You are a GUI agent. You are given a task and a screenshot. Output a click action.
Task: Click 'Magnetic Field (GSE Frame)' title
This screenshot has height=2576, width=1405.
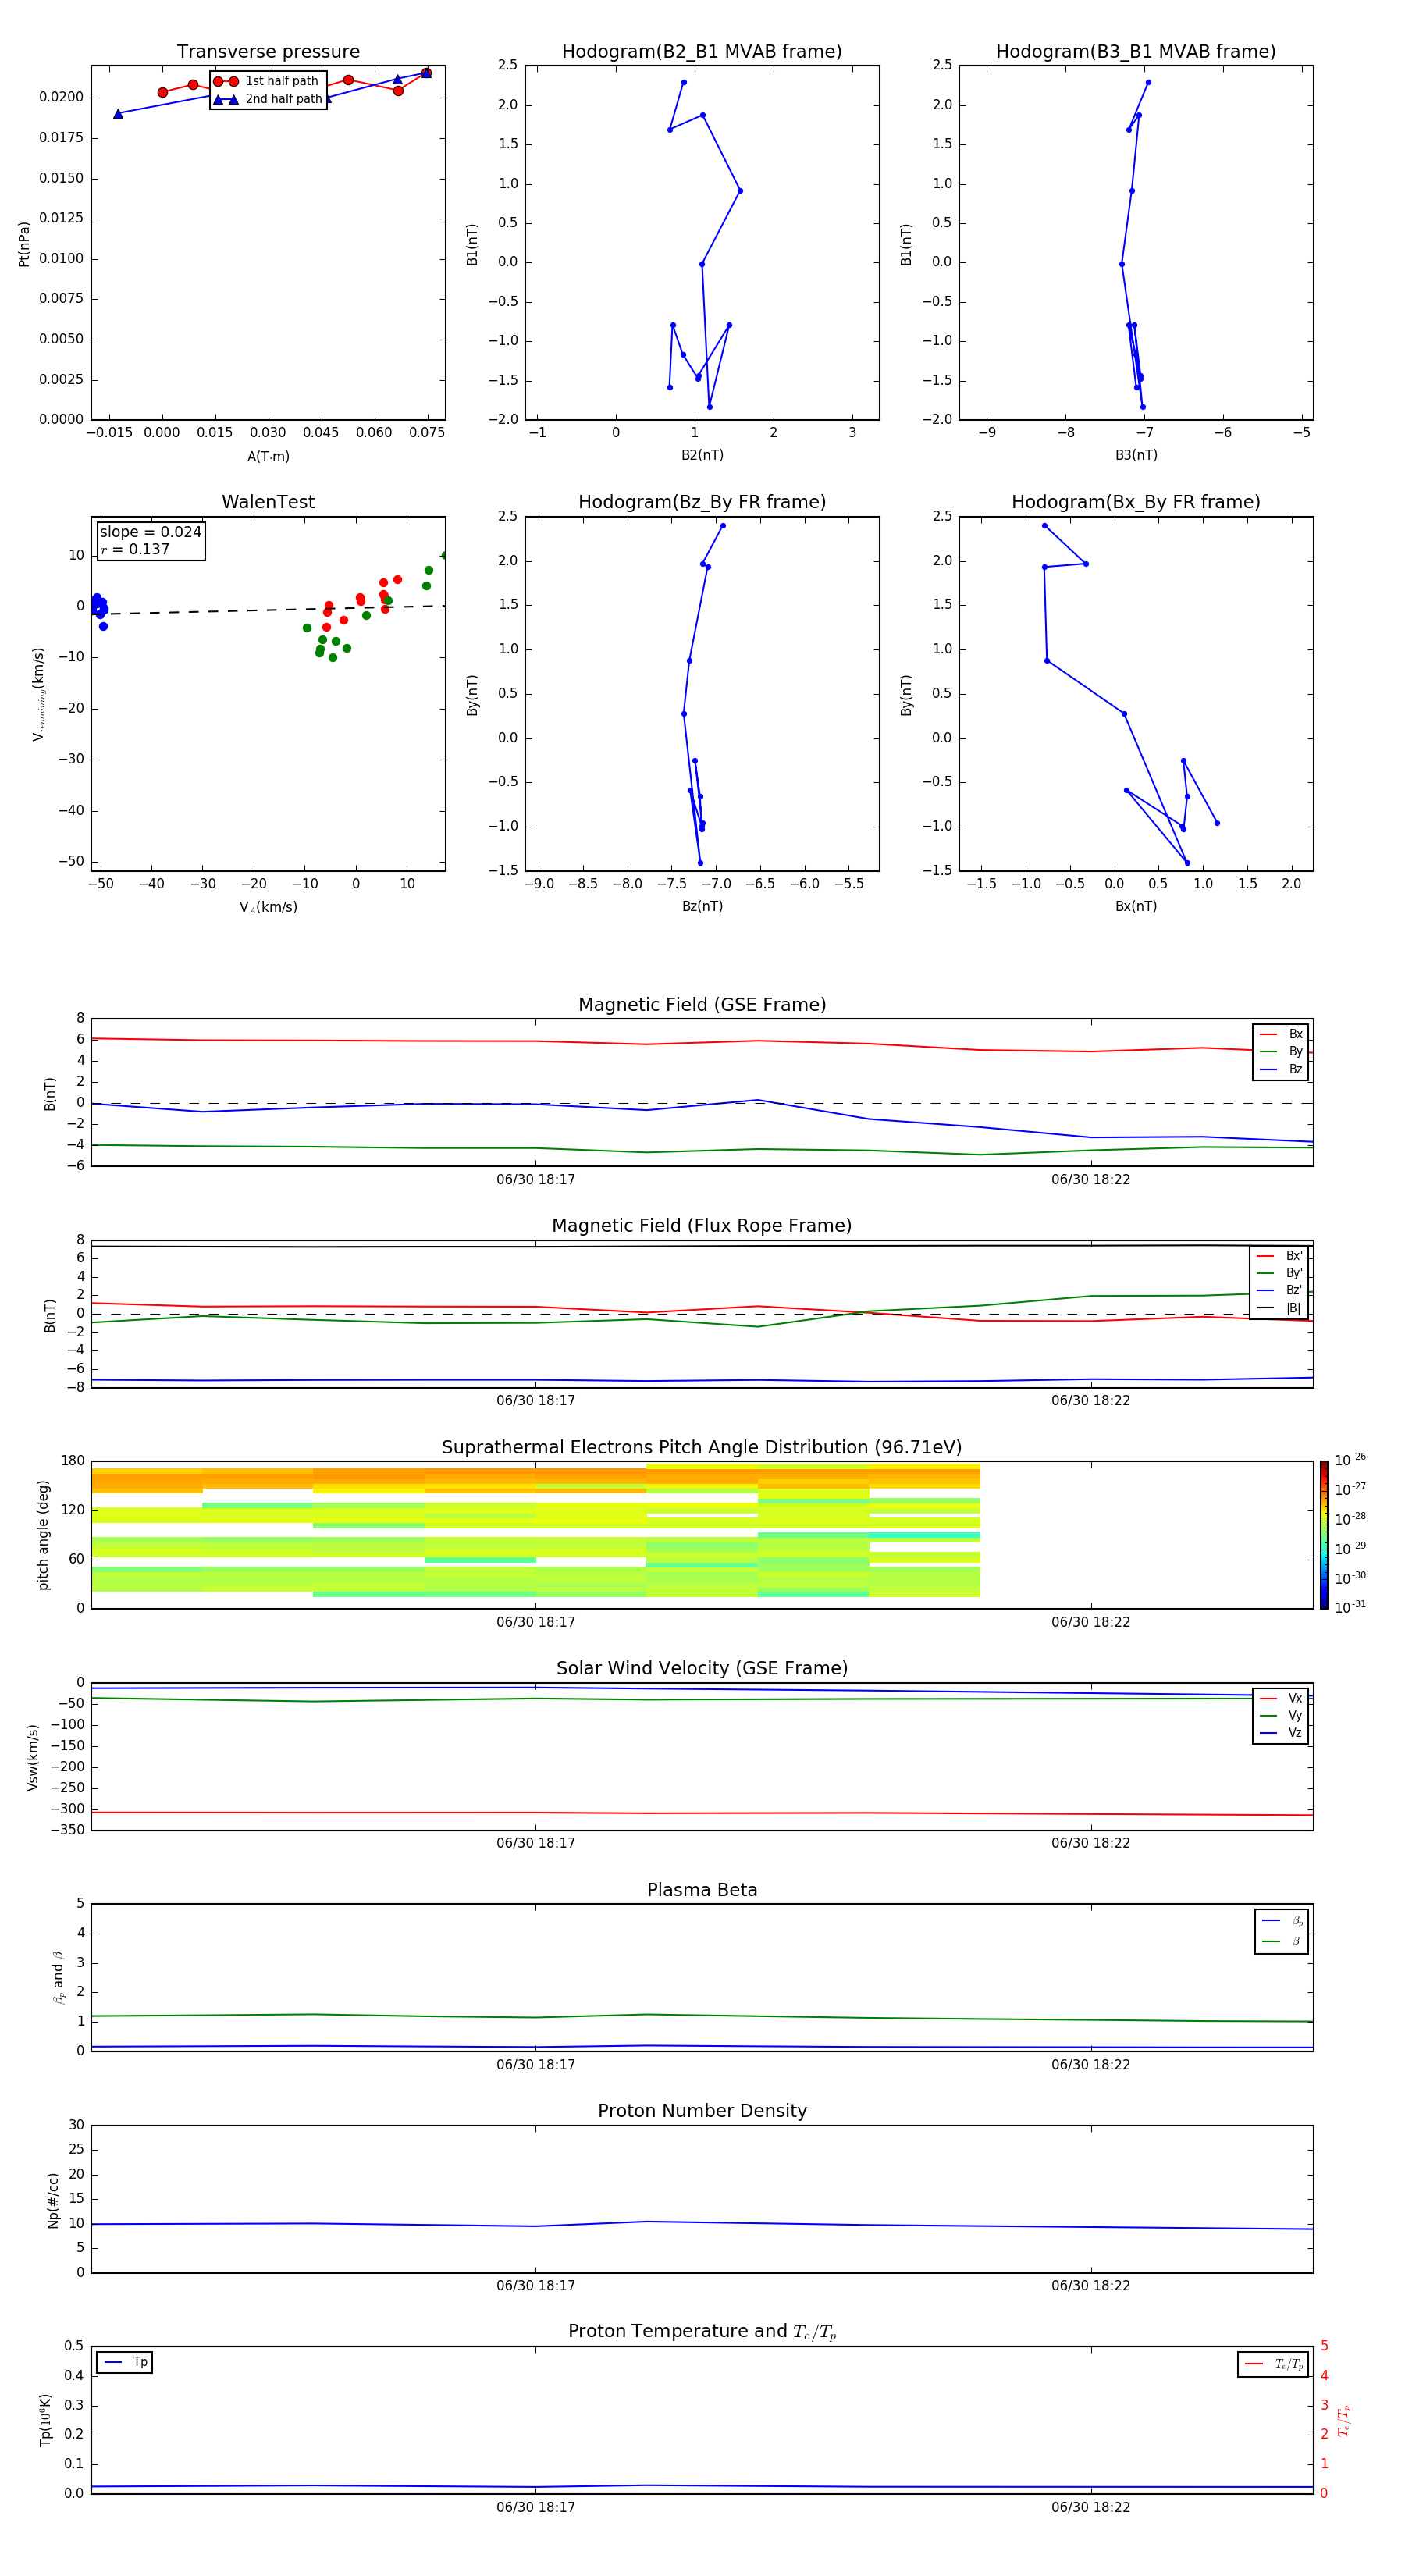(702, 1005)
